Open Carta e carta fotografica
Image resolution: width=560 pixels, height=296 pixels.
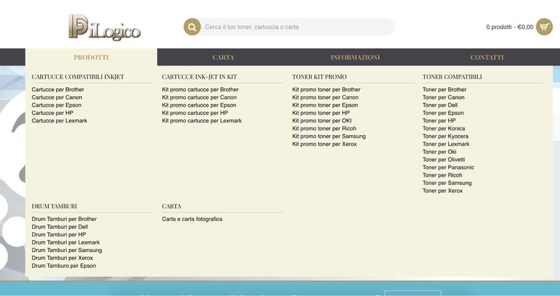192,219
